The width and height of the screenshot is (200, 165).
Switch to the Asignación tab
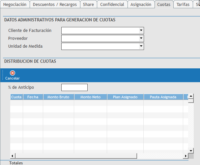(141, 4)
